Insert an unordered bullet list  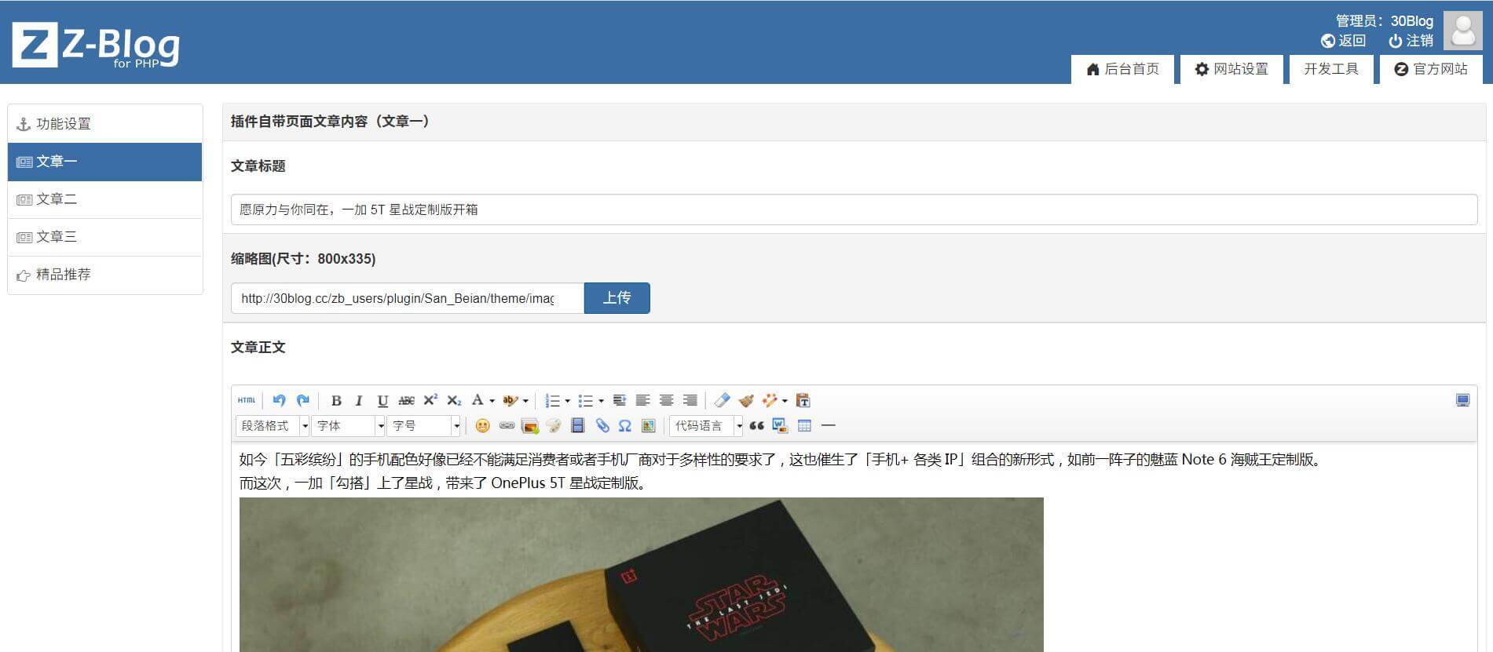coord(585,400)
